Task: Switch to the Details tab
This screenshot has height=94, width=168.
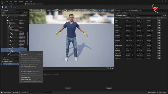Action: [x=118, y=10]
